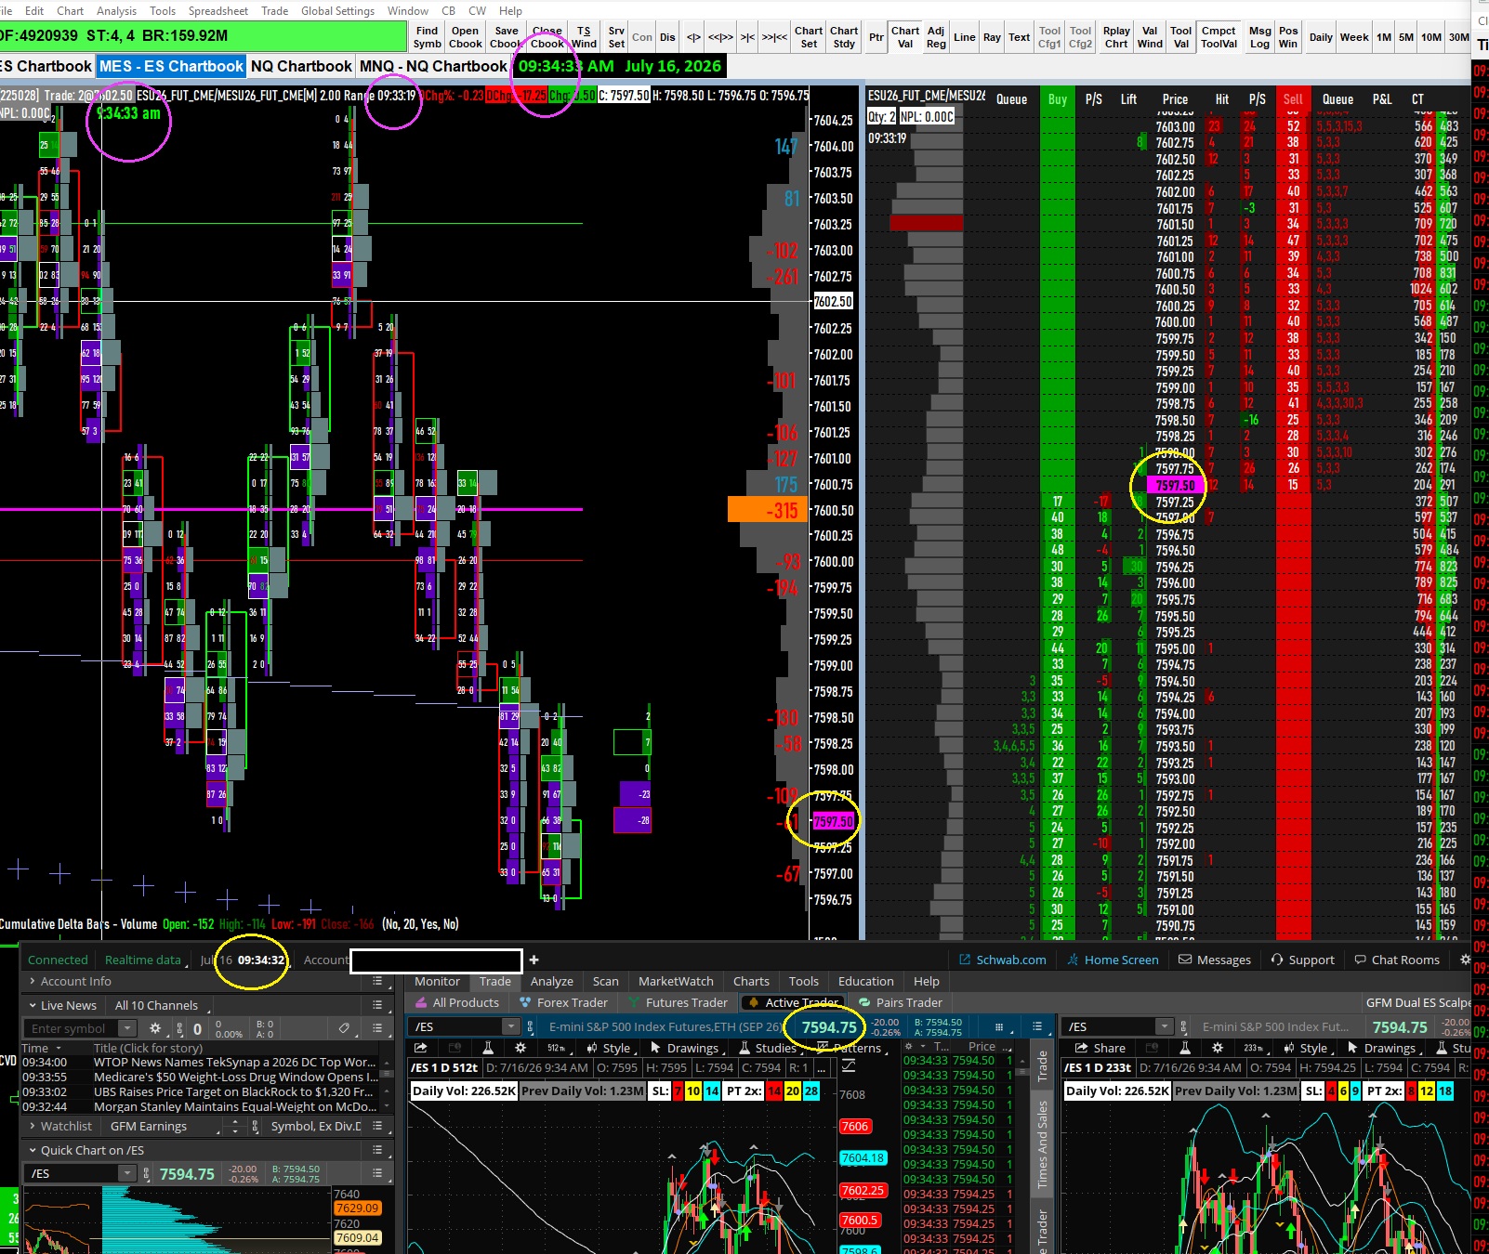Click the compress >|< toolbar button
The width and height of the screenshot is (1489, 1254).
[747, 37]
